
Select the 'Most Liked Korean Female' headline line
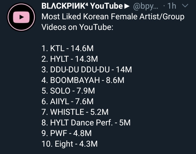click(113, 17)
